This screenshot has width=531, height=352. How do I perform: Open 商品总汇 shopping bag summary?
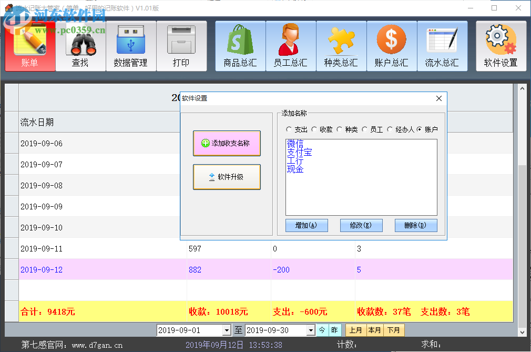tap(240, 46)
